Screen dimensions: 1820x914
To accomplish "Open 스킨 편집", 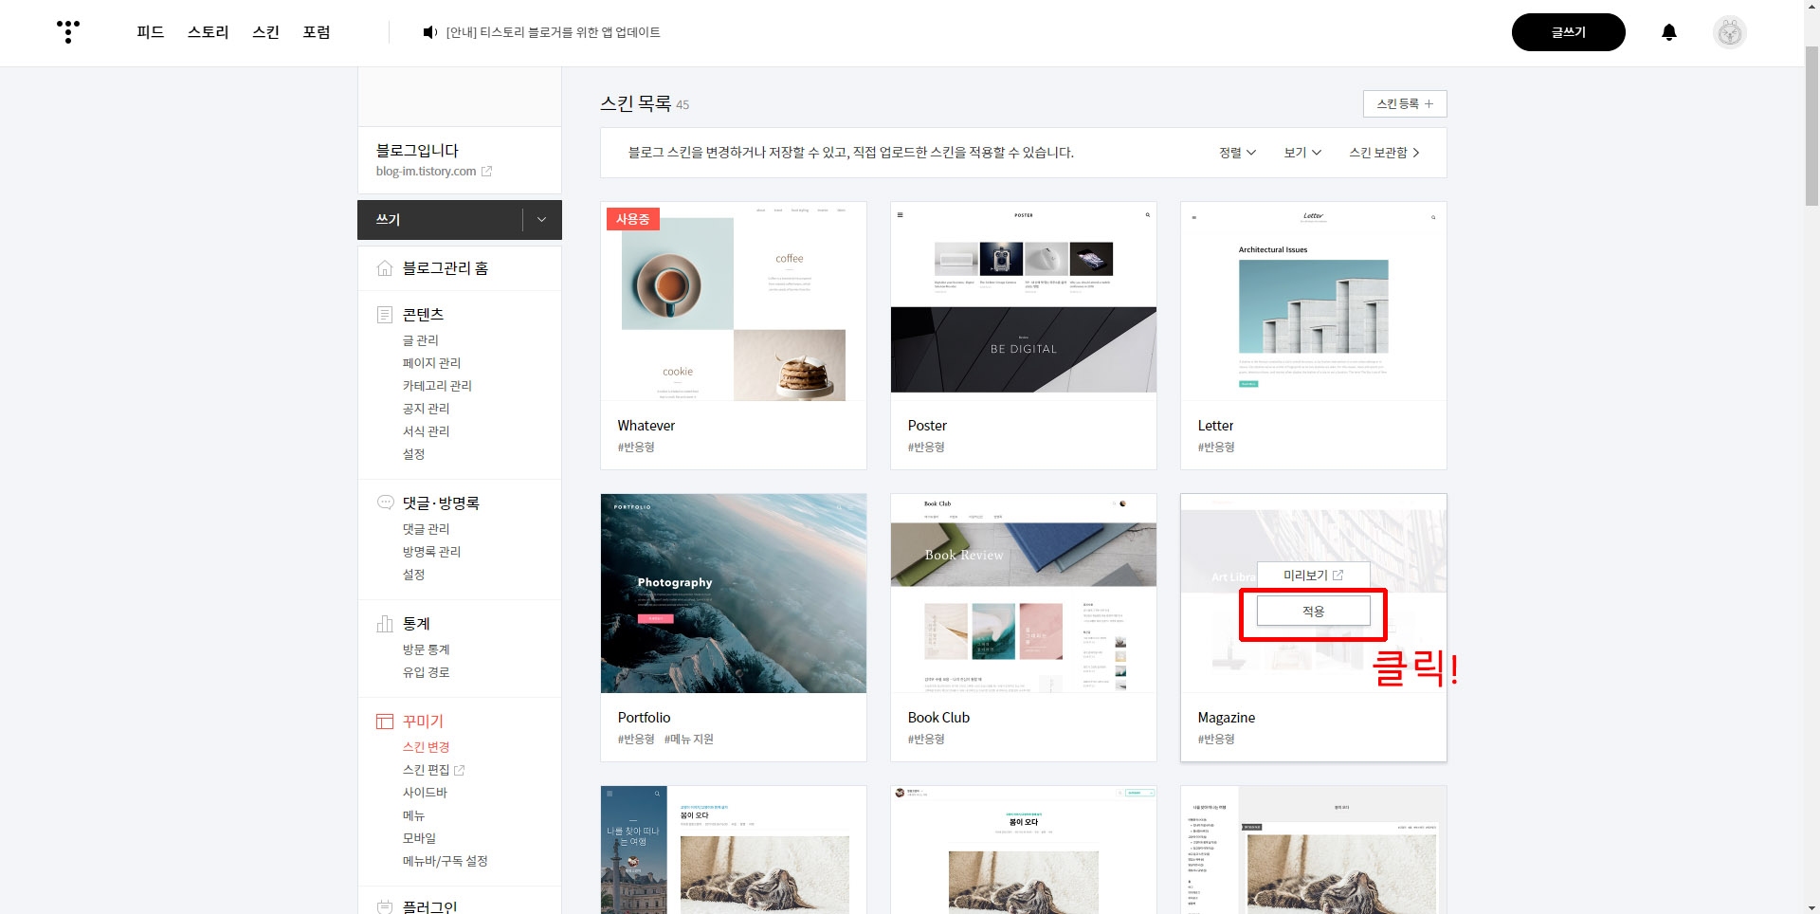I will coord(426,770).
